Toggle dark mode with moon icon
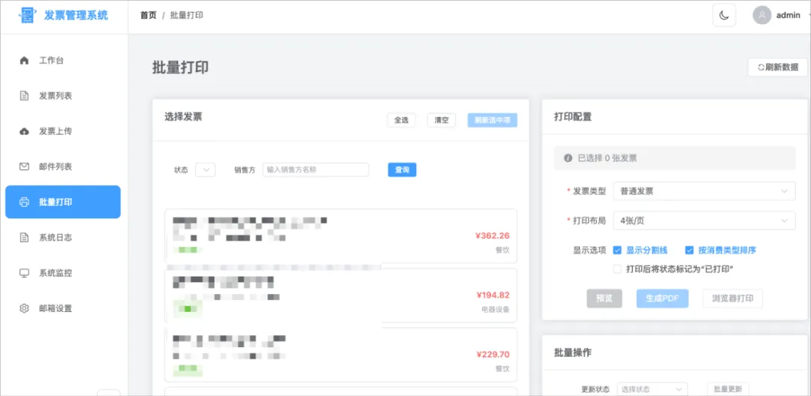 [x=724, y=15]
